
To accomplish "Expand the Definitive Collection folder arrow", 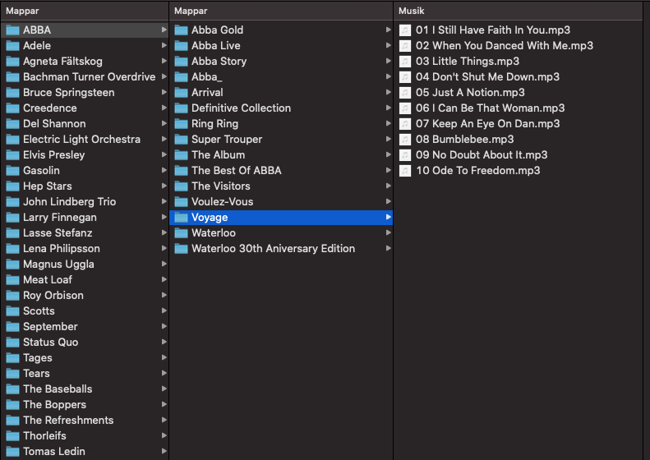I will click(x=389, y=108).
